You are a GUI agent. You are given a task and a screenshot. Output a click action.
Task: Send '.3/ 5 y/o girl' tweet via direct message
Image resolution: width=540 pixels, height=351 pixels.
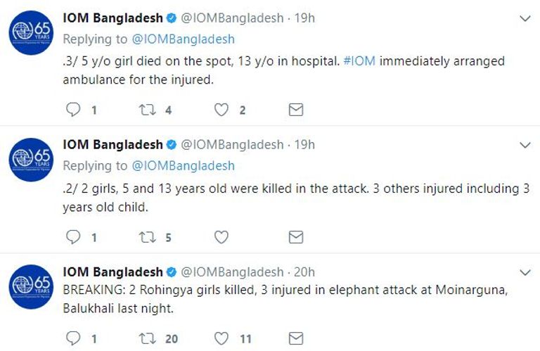tap(296, 110)
